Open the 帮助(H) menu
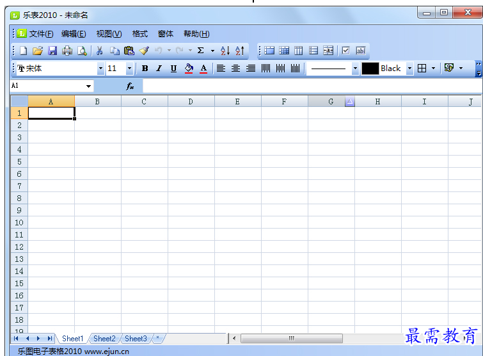The width and height of the screenshot is (483, 356). (196, 33)
